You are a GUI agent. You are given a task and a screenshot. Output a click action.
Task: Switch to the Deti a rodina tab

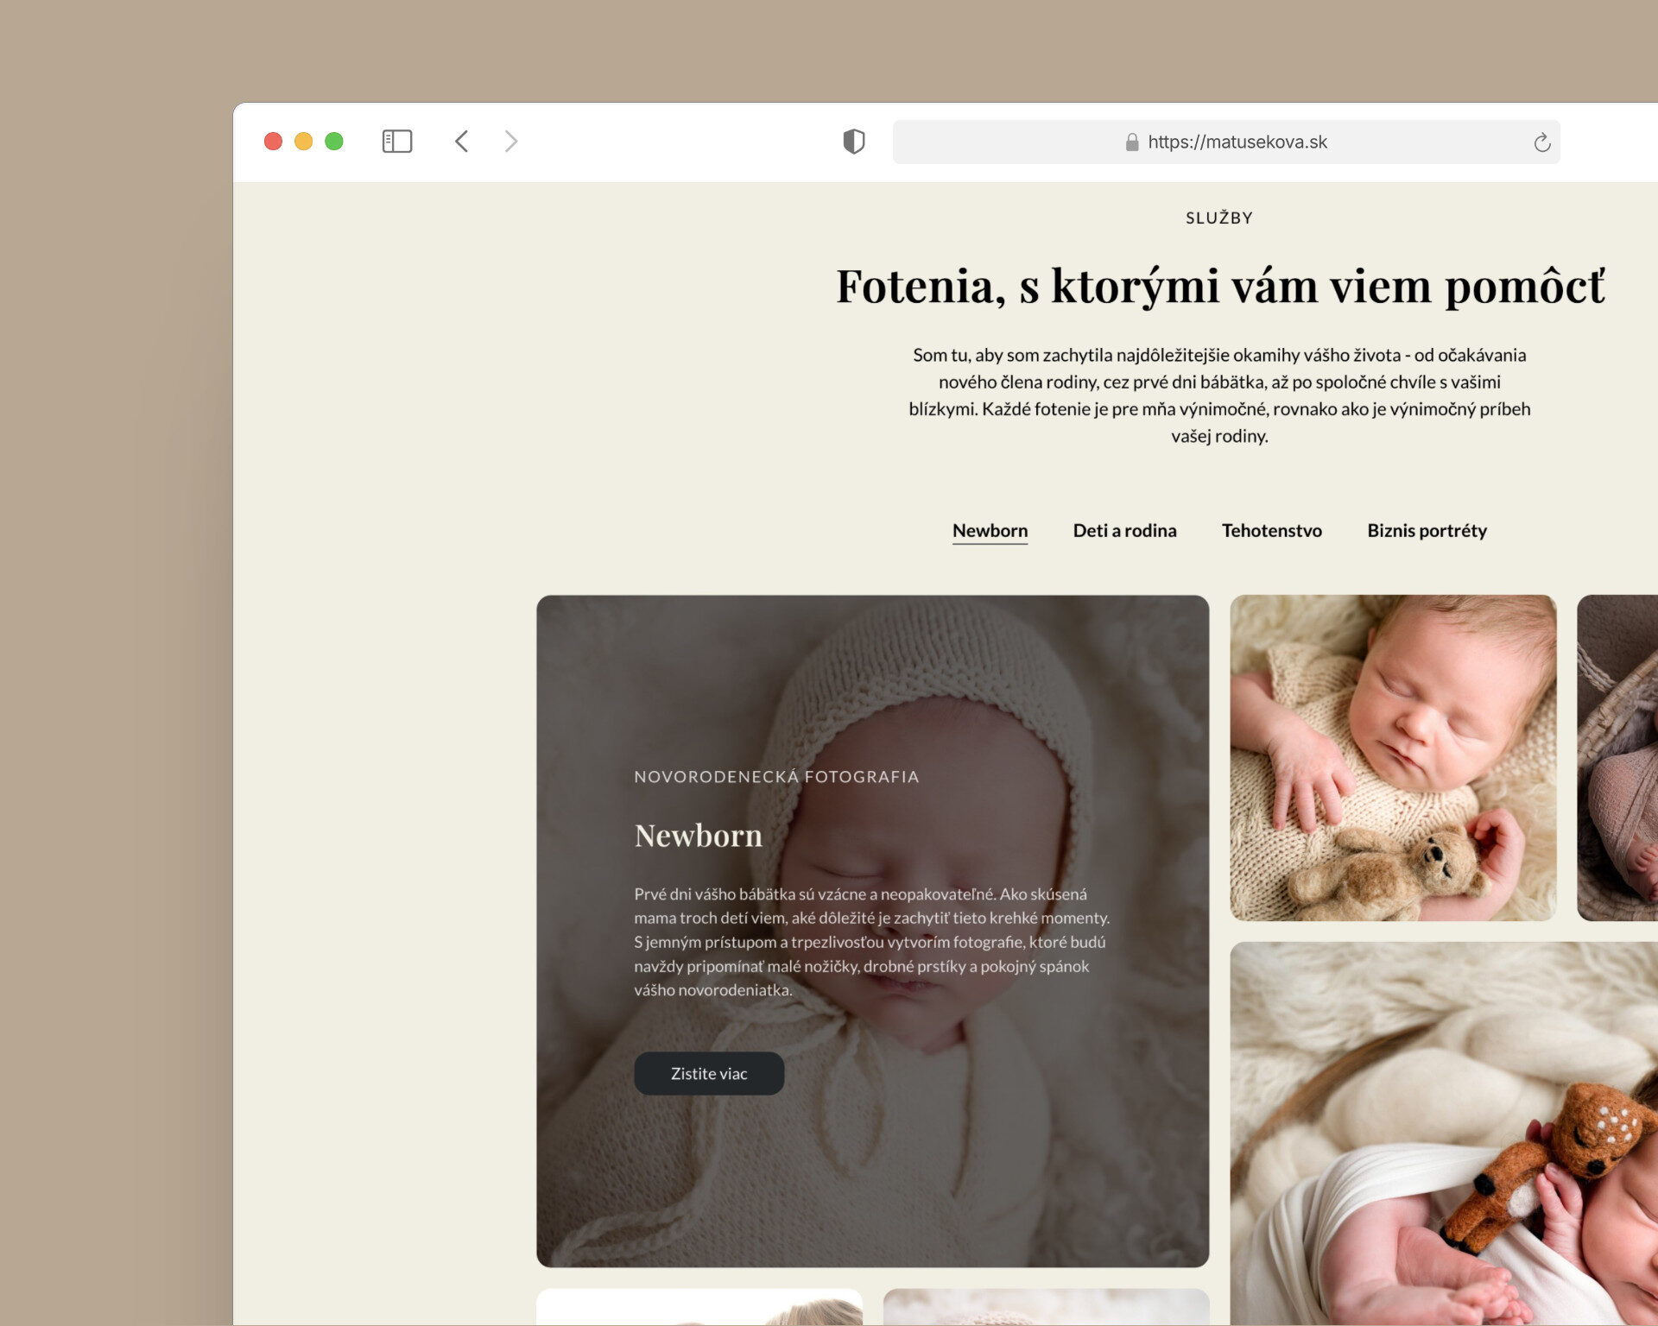coord(1124,531)
